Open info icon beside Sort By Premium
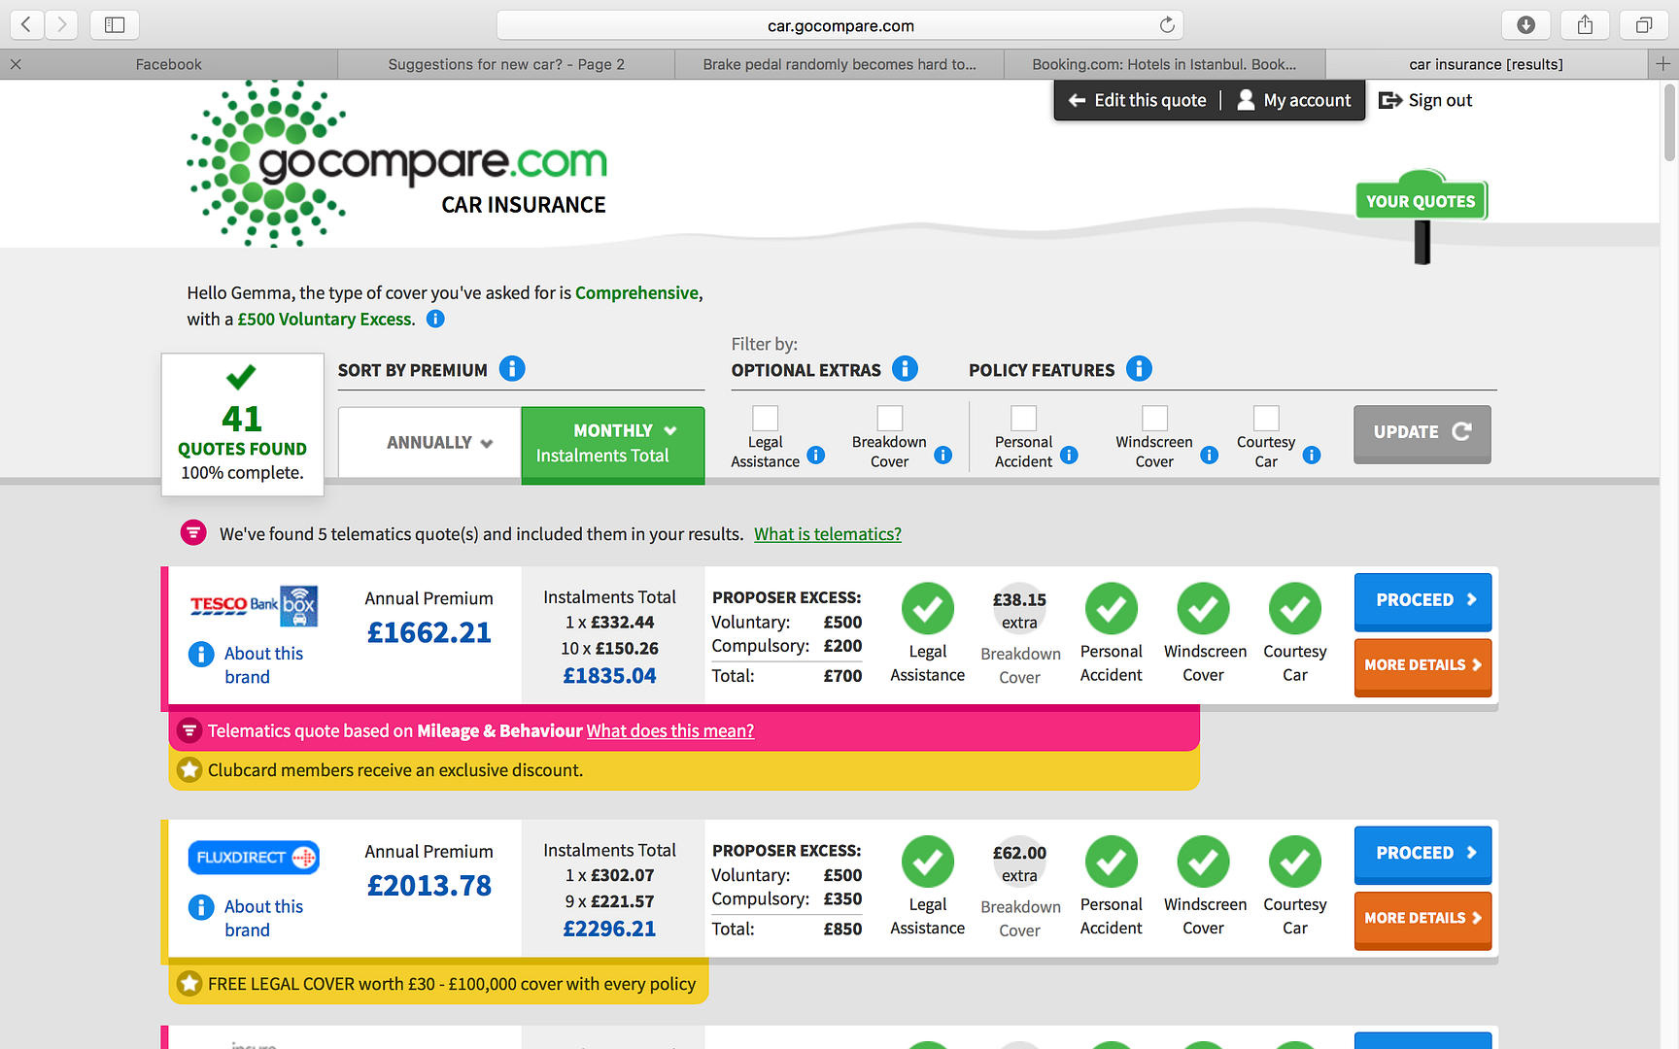The width and height of the screenshot is (1679, 1049). [x=512, y=369]
